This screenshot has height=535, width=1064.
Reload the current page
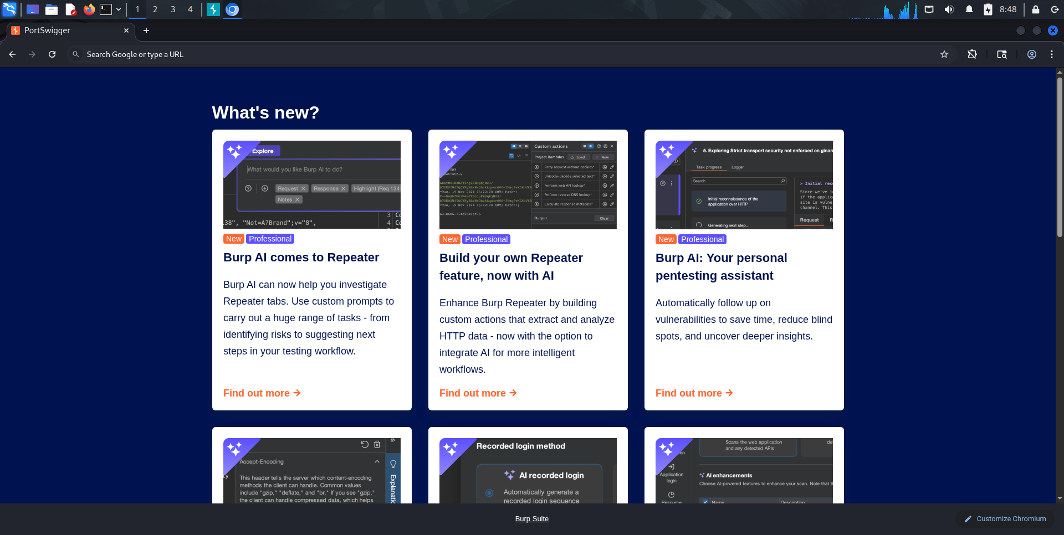point(52,54)
